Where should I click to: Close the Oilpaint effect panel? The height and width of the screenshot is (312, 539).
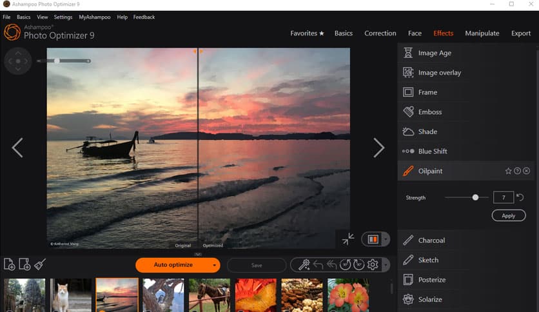(x=526, y=171)
